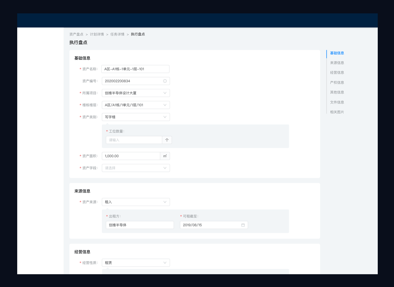This screenshot has width=394, height=287.
Task: Click the chevron icon on 经营性质 selector
Action: click(165, 262)
